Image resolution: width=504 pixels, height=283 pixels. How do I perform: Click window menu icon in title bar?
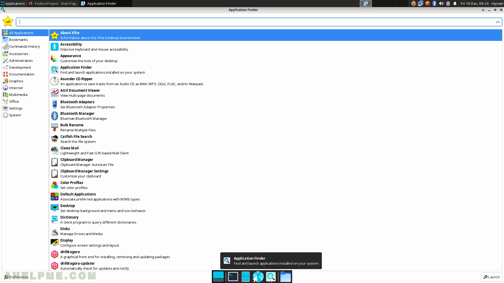[x=3, y=10]
